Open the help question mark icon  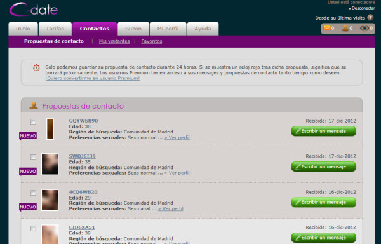pyautogui.click(x=370, y=18)
